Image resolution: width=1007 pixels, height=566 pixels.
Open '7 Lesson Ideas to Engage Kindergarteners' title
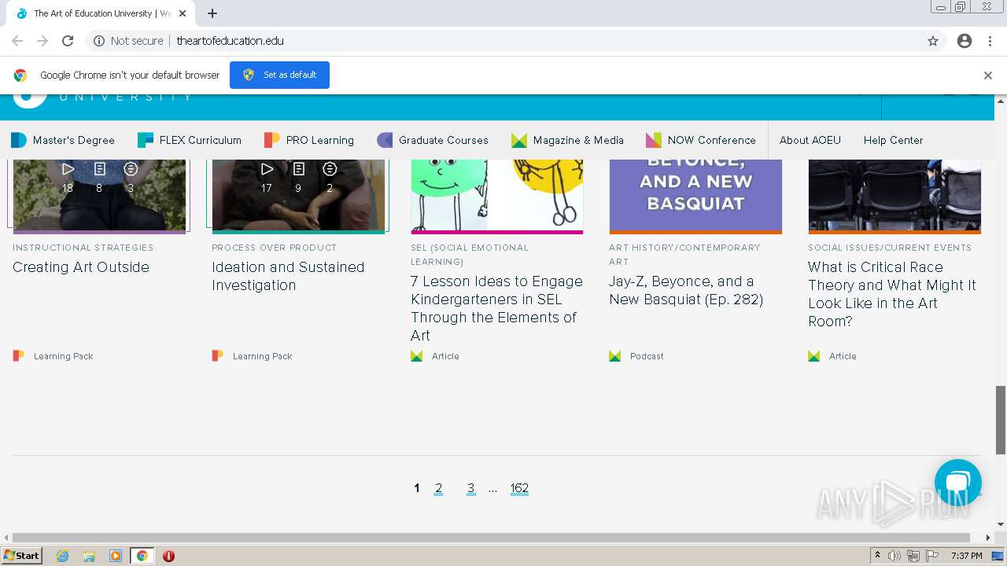coord(496,308)
